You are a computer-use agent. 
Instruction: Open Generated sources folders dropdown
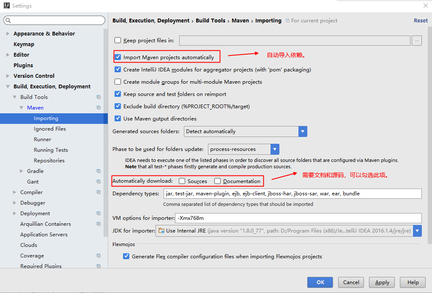(303, 131)
